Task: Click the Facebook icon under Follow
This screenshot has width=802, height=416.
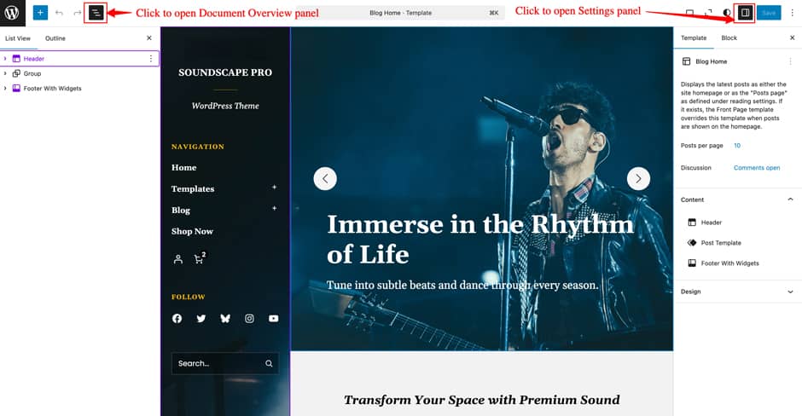Action: point(177,318)
